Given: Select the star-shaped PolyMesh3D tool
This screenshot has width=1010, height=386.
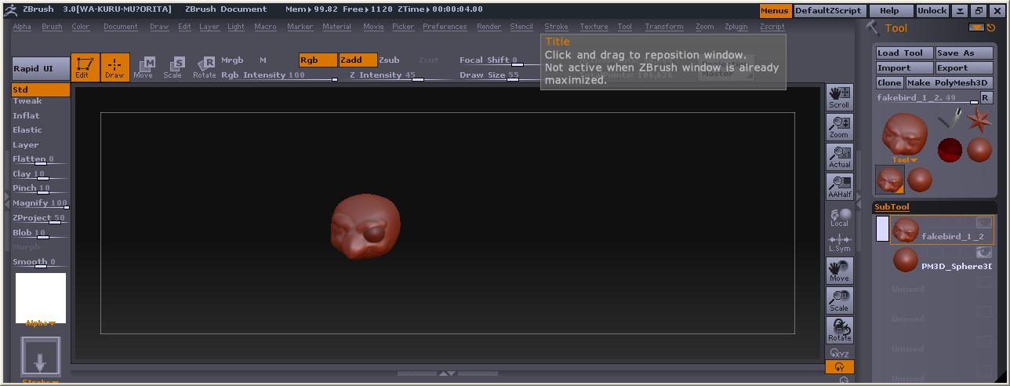Looking at the screenshot, I should tap(979, 120).
